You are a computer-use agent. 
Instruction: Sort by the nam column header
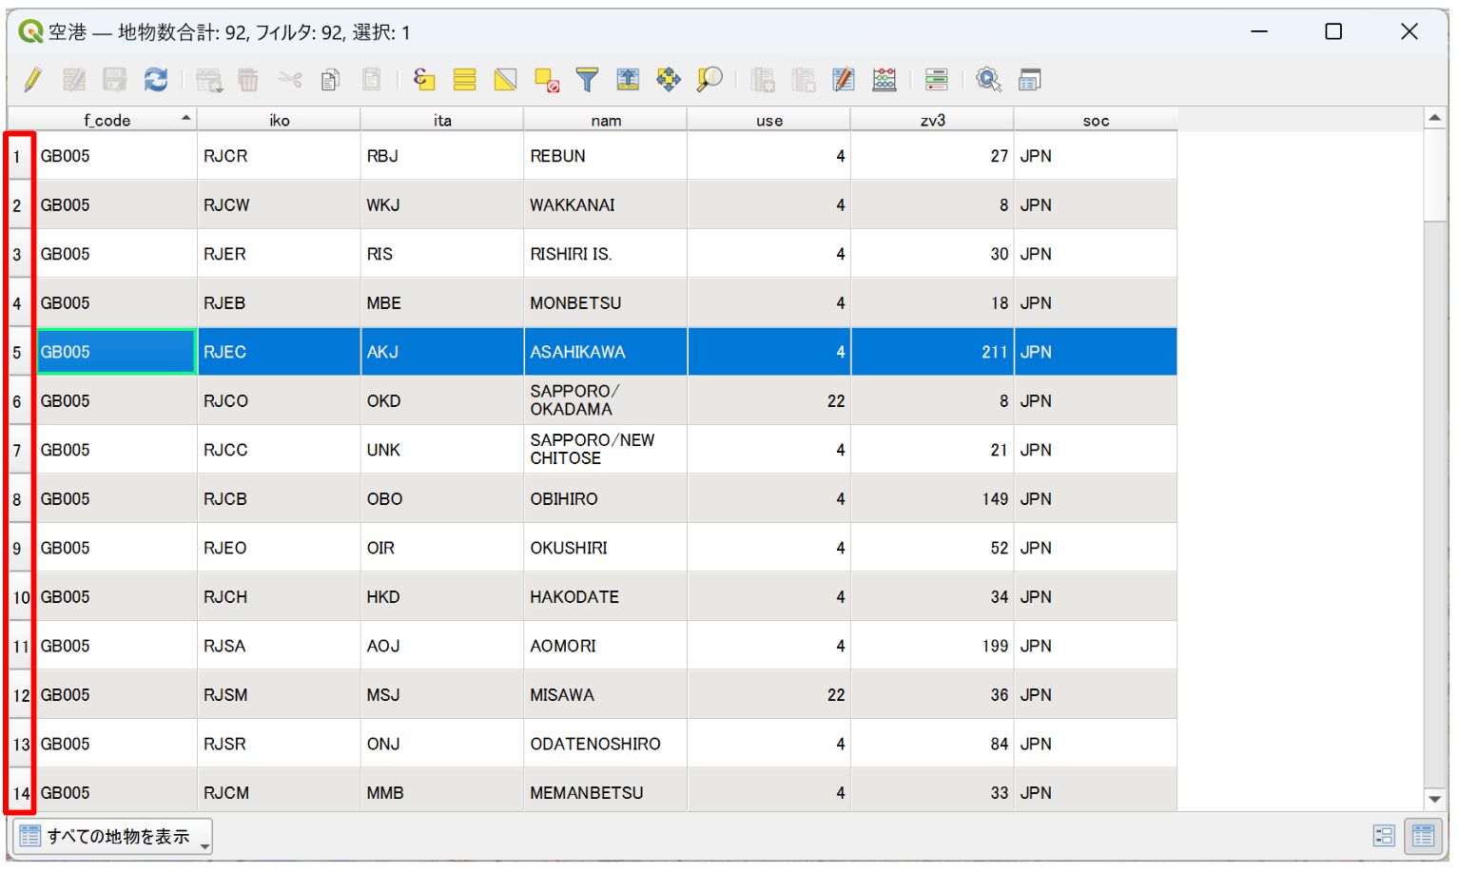click(x=606, y=120)
